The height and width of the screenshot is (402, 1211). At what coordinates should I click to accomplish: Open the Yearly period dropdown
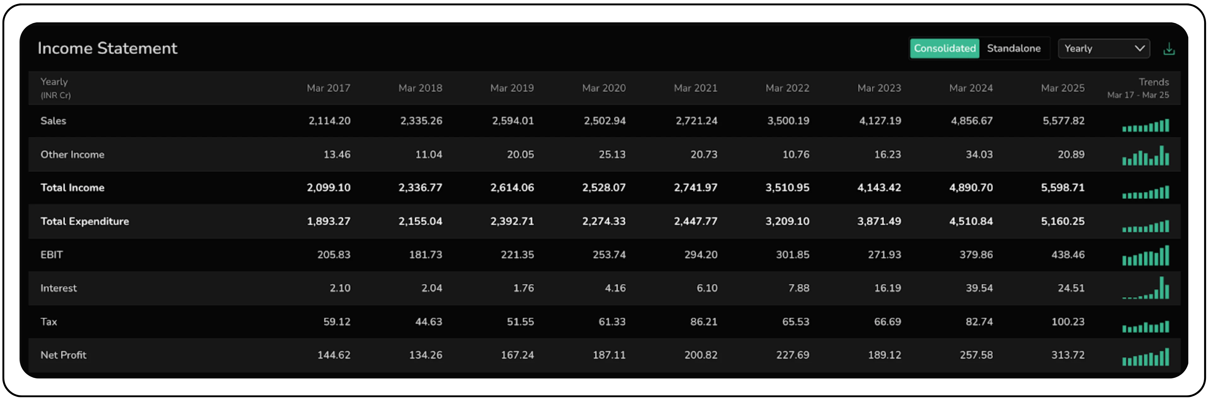click(x=1103, y=49)
